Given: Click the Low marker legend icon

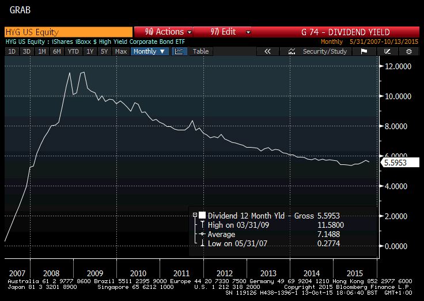Looking at the screenshot, I should (202, 243).
